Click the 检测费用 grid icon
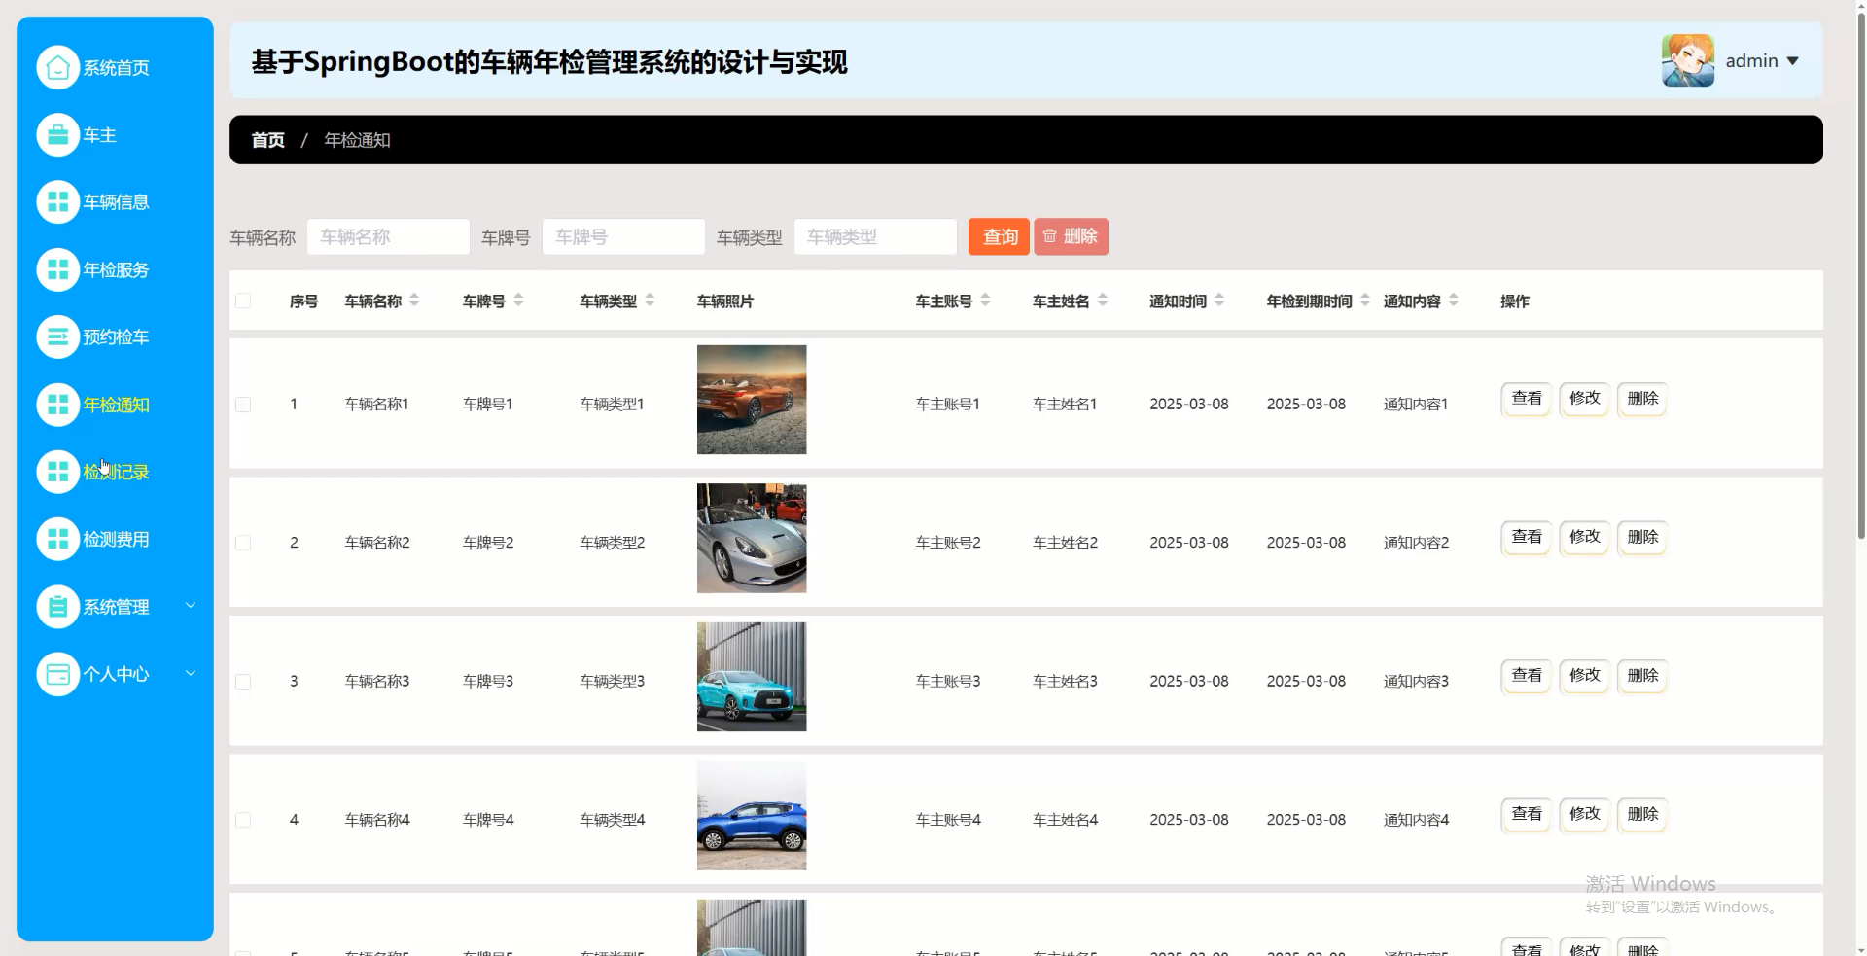Viewport: 1867px width, 956px height. pyautogui.click(x=57, y=539)
